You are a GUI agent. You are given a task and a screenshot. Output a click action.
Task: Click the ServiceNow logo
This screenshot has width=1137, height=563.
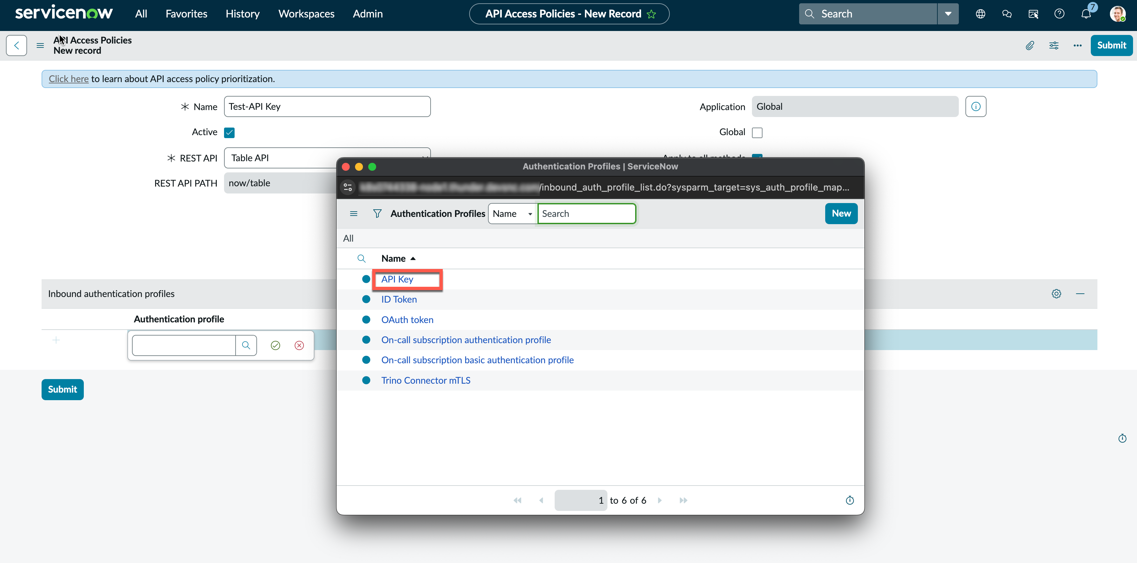pyautogui.click(x=64, y=13)
